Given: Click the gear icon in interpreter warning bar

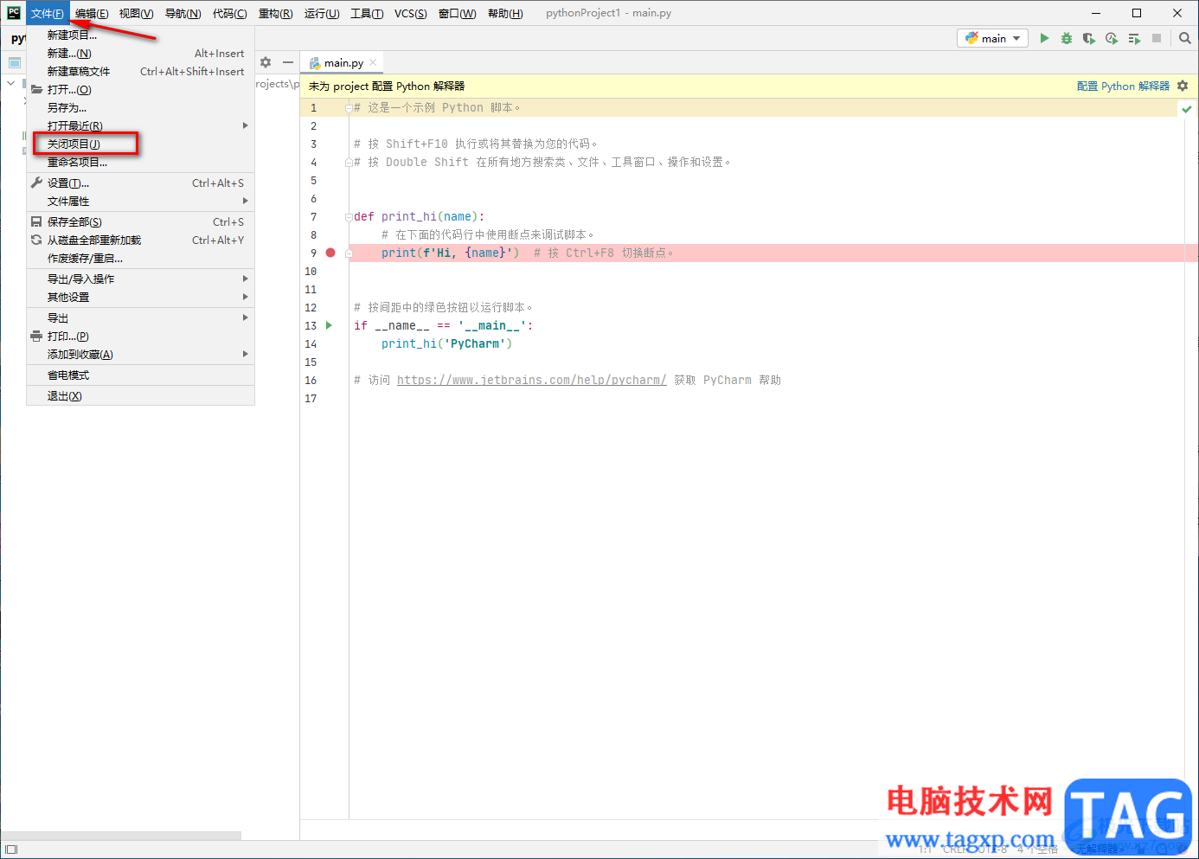Looking at the screenshot, I should coord(1183,86).
